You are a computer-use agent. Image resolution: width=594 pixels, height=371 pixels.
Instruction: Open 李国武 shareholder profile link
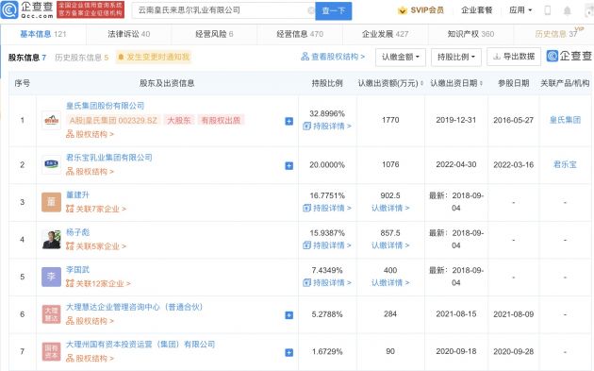point(77,270)
